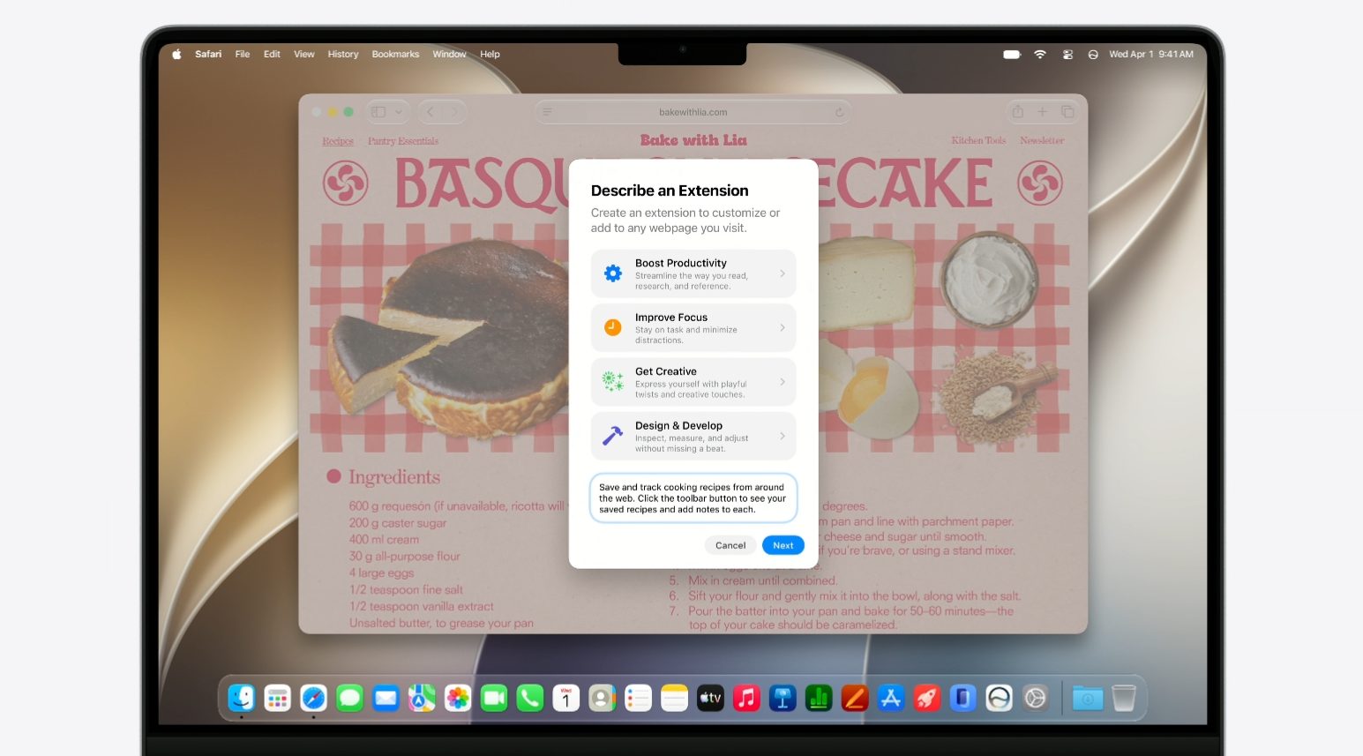Viewport: 1363px width, 756px height.
Task: Open the File menu
Action: coord(243,54)
